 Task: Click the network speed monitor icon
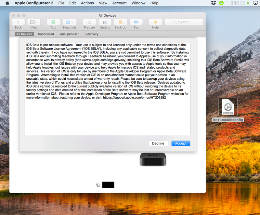click(x=238, y=3)
